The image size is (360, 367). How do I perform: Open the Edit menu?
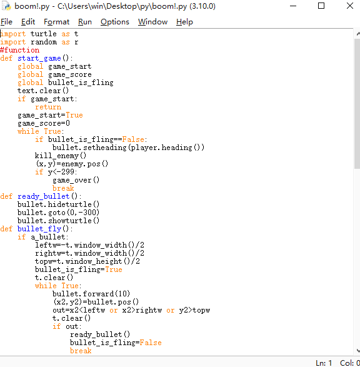(x=28, y=22)
